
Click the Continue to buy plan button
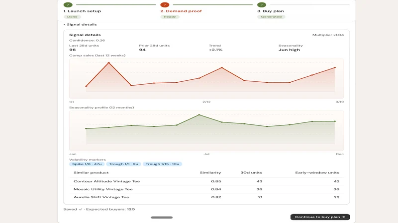[320, 217]
